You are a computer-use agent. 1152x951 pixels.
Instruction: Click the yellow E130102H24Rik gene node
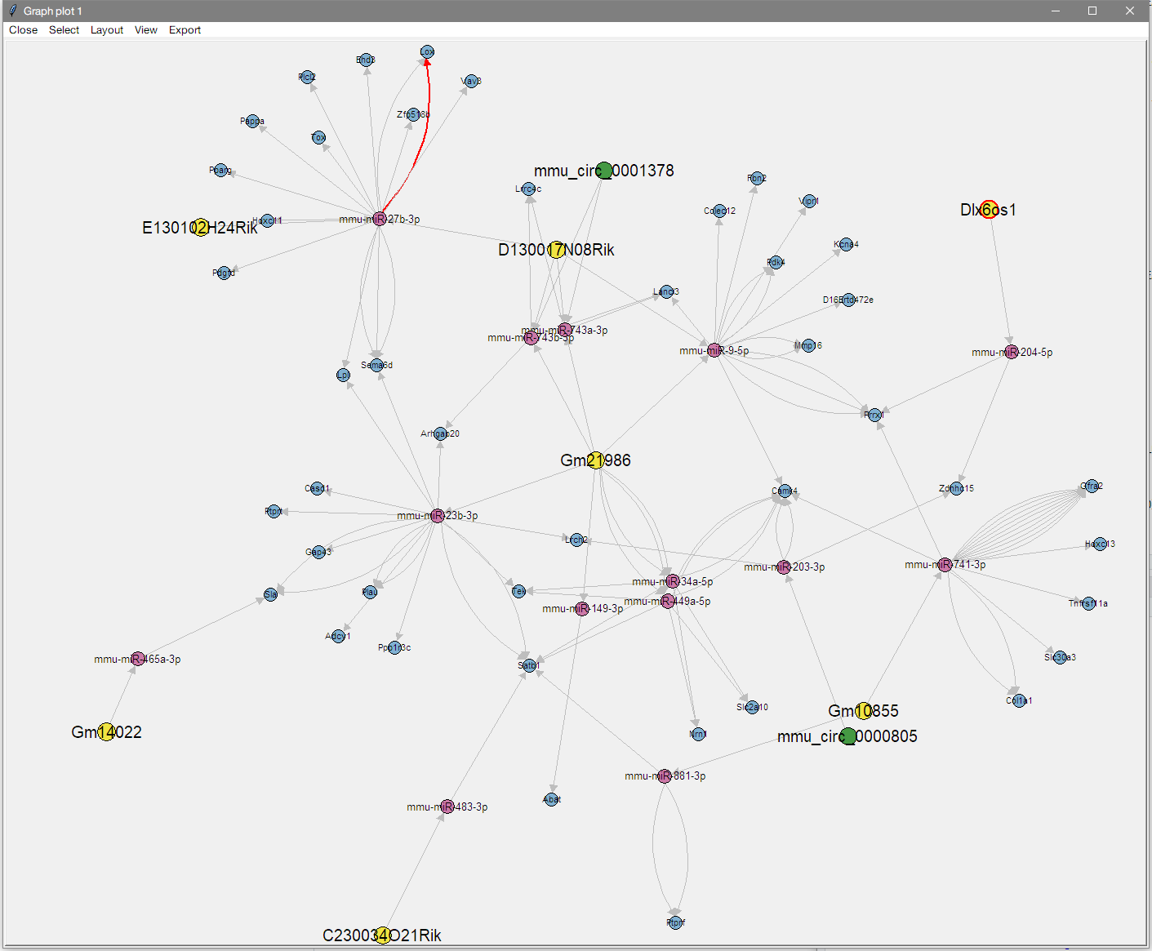tap(198, 229)
